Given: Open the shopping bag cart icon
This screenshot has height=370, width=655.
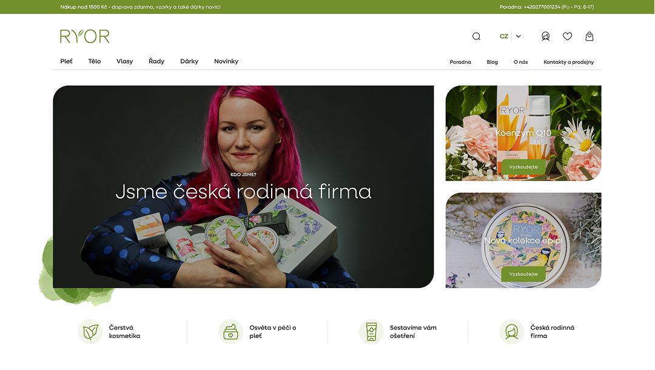Looking at the screenshot, I should (589, 36).
